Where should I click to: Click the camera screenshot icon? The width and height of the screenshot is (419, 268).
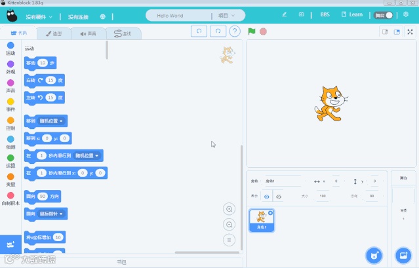[301, 14]
